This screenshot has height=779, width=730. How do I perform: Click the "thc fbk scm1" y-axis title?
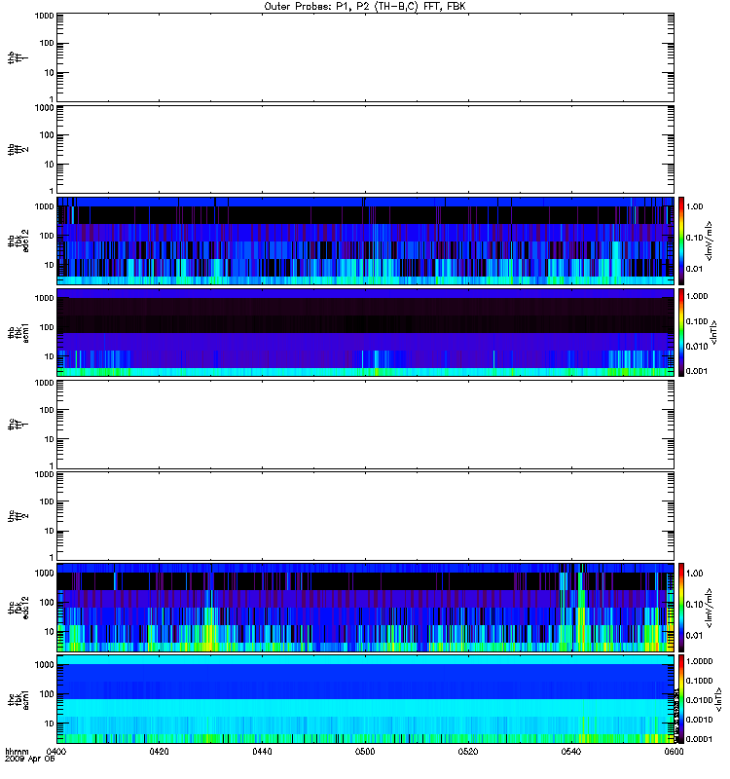coord(18,699)
